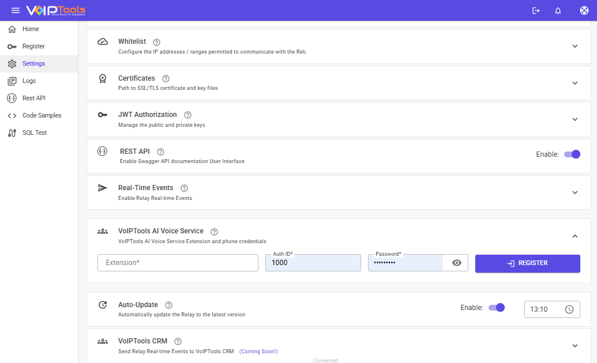
Task: Open the Auto-Update clock time picker
Action: (x=569, y=309)
